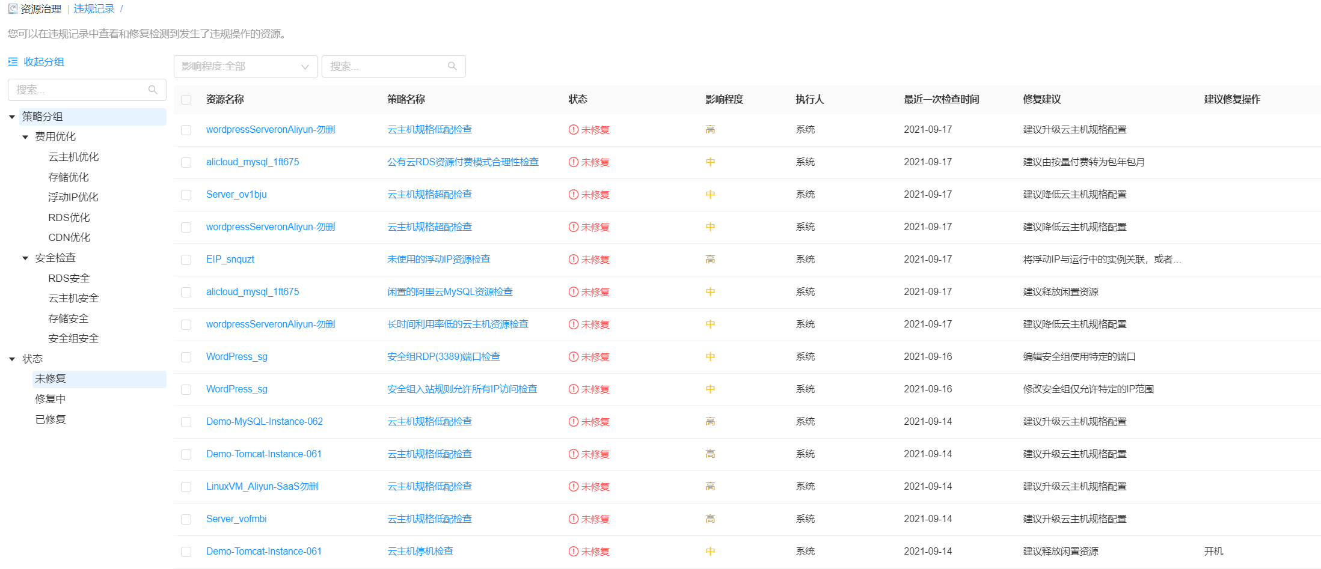Filter by 已修复 status
This screenshot has width=1321, height=569.
pyautogui.click(x=51, y=419)
